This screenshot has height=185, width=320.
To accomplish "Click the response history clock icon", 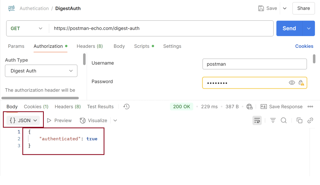I will tap(126, 107).
